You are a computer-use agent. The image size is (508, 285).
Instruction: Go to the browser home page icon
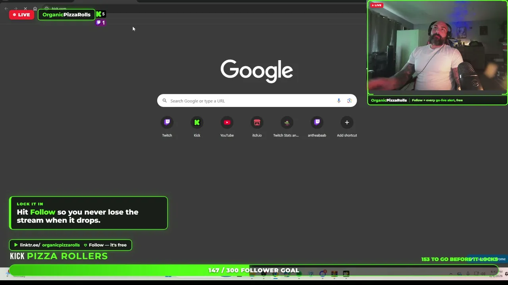click(35, 9)
